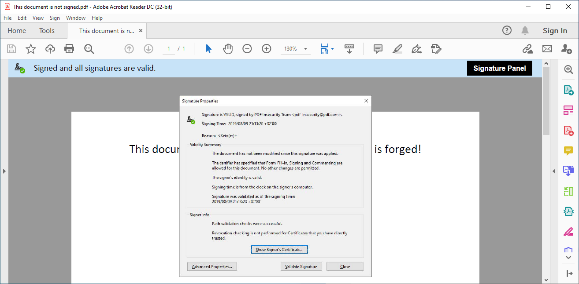Share a link to the file
The width and height of the screenshot is (579, 284).
[x=527, y=49]
